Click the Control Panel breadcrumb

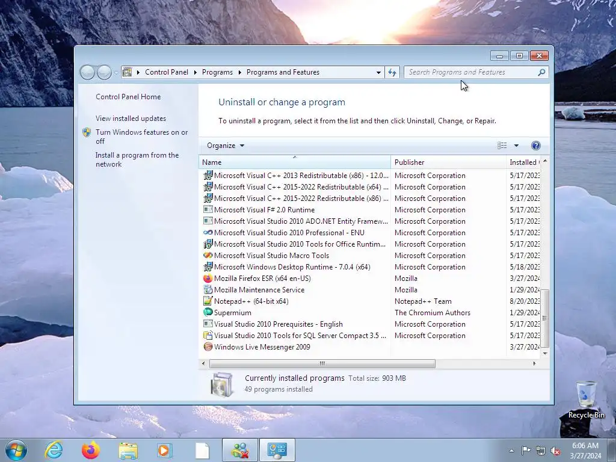point(167,72)
